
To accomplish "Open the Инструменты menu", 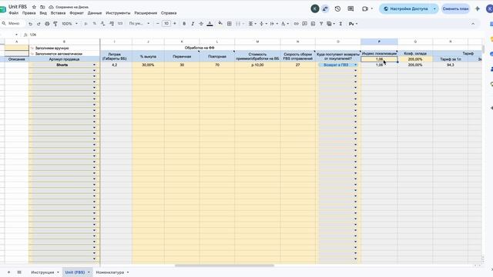I will (118, 13).
